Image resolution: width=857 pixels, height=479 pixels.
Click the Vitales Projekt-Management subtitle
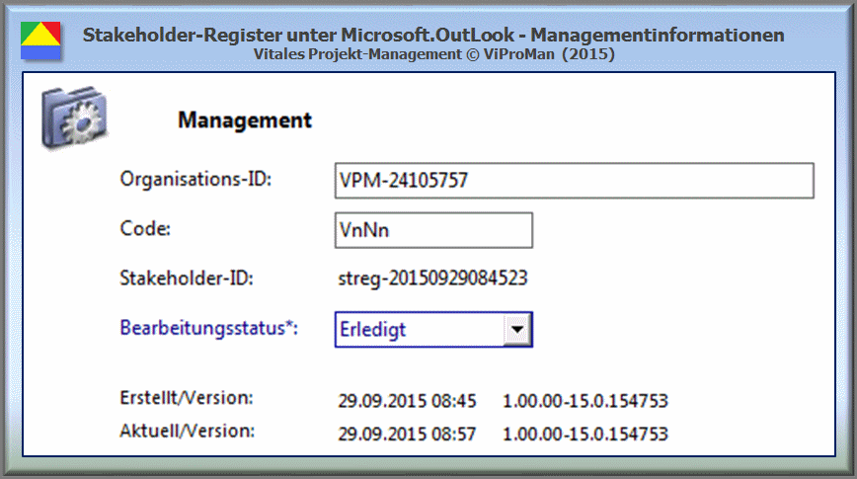[x=434, y=54]
